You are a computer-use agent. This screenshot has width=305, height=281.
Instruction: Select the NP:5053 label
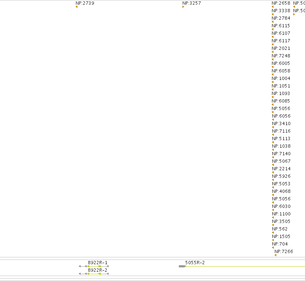[281, 184]
